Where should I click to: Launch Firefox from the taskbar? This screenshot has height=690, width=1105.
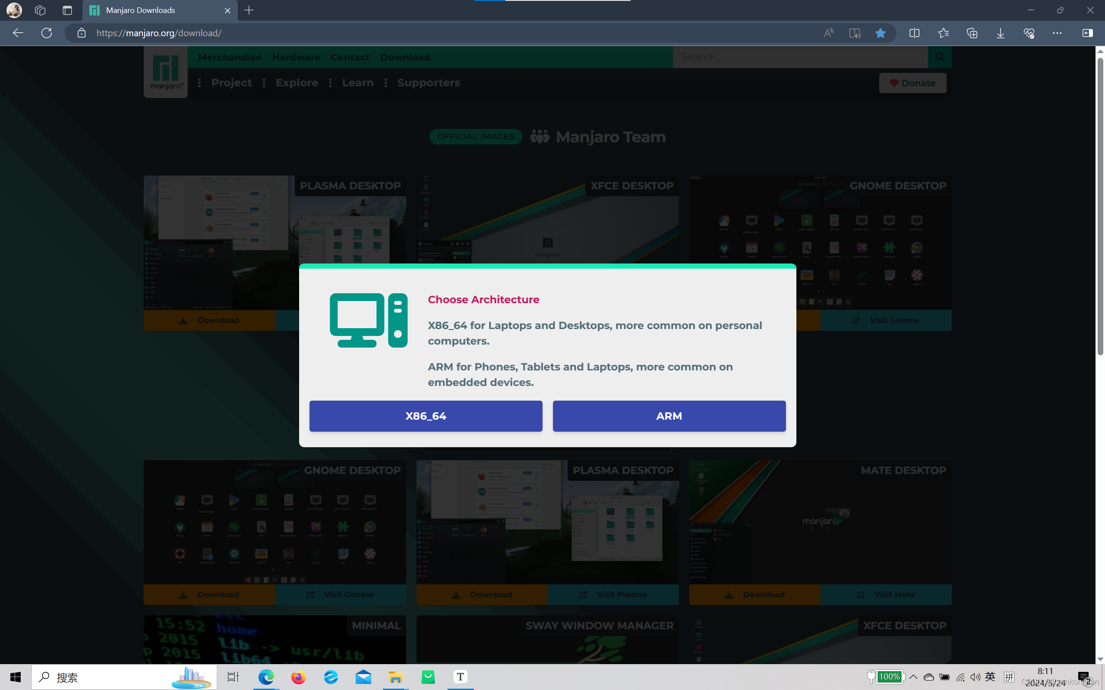pos(298,677)
